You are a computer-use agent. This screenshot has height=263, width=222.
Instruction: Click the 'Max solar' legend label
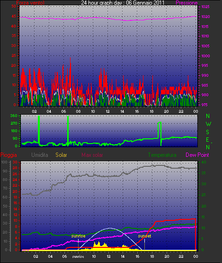pyautogui.click(x=92, y=155)
